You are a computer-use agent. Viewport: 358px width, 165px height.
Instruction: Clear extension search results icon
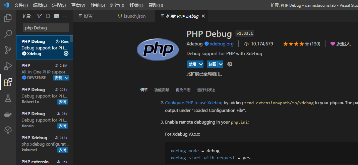click(x=57, y=16)
